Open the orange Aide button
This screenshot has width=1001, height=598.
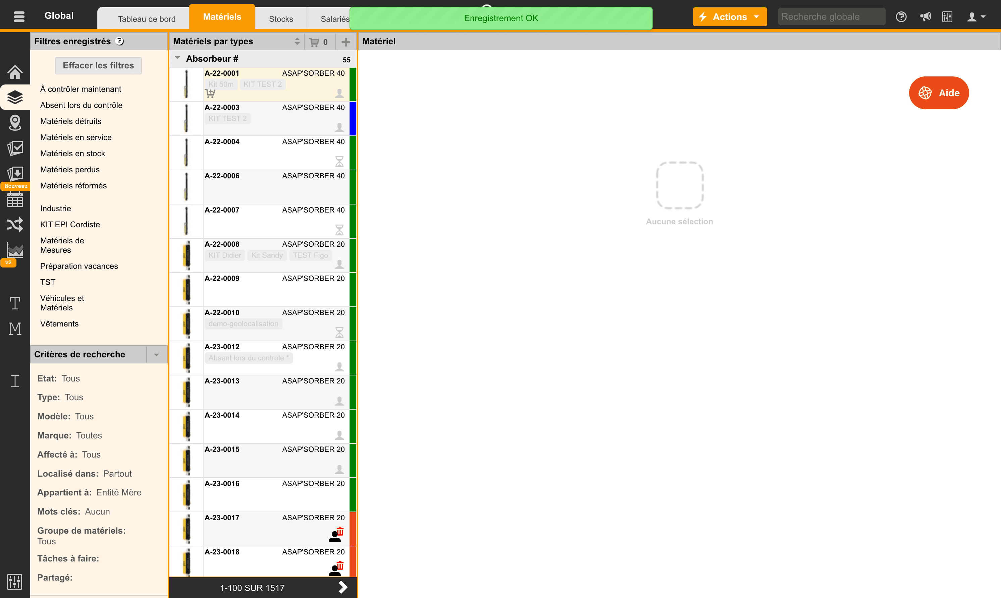click(939, 93)
